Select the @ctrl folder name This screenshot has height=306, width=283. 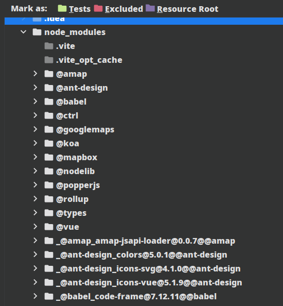click(x=67, y=116)
